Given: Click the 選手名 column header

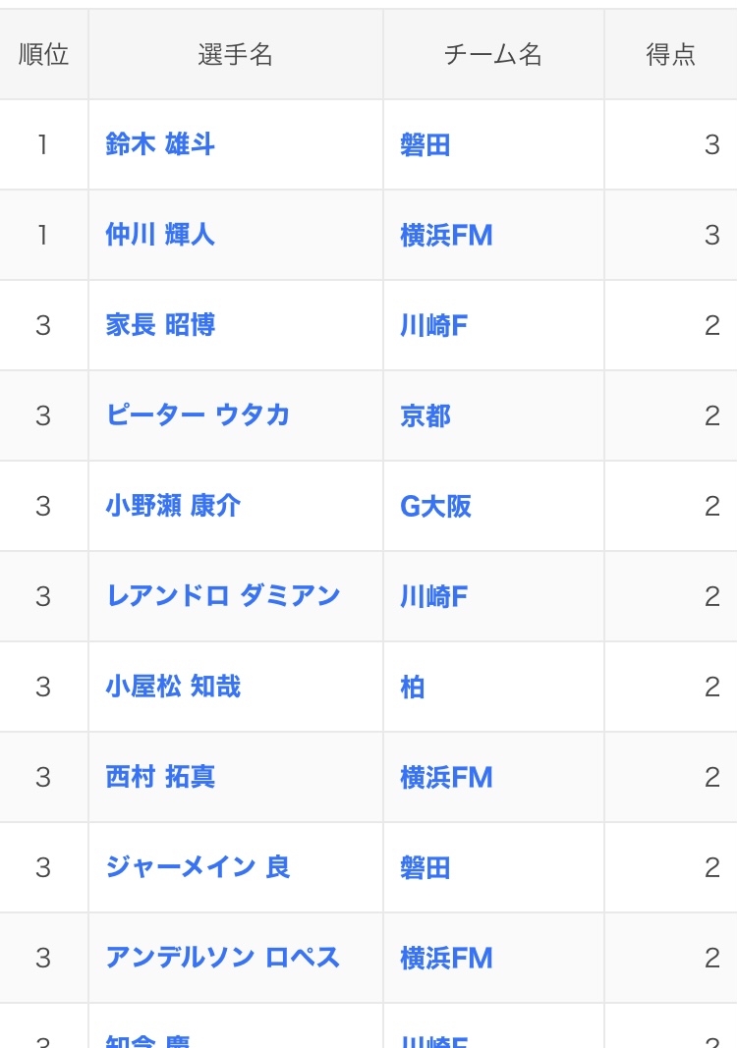Looking at the screenshot, I should click(x=236, y=54).
